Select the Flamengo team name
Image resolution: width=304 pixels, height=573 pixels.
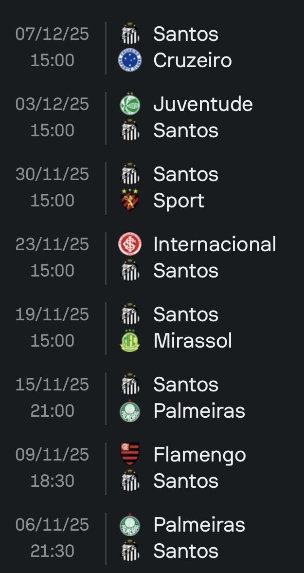coord(199,455)
